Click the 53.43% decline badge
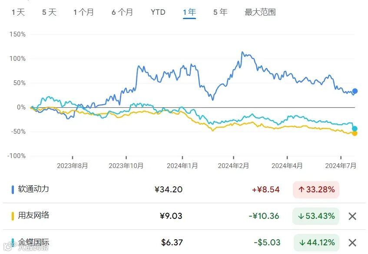The width and height of the screenshot is (368, 254). click(316, 216)
